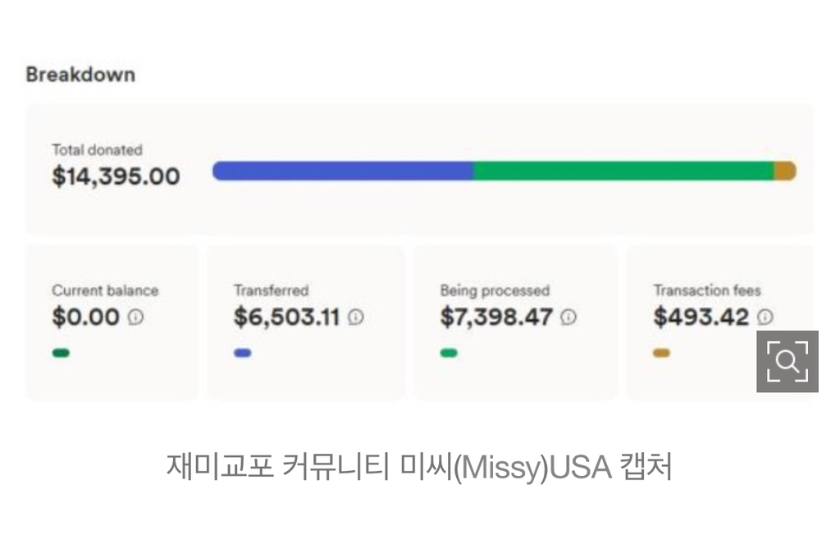Viewport: 840px width, 535px height.
Task: Click the Breakdown section heading
Action: point(80,75)
